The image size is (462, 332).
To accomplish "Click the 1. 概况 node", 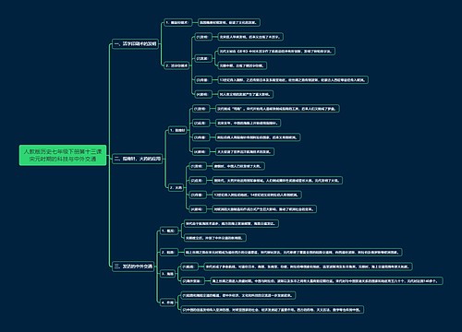I will (169, 231).
